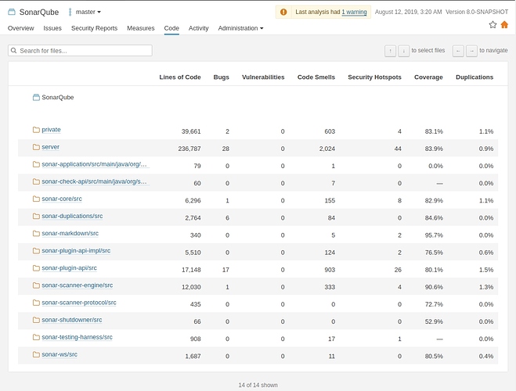Image resolution: width=516 pixels, height=391 pixels.
Task: Click folder icon of sonar-application row
Action: click(36, 164)
